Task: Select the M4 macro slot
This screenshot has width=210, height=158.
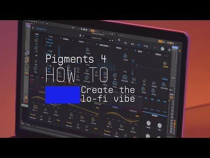Action: click(165, 101)
